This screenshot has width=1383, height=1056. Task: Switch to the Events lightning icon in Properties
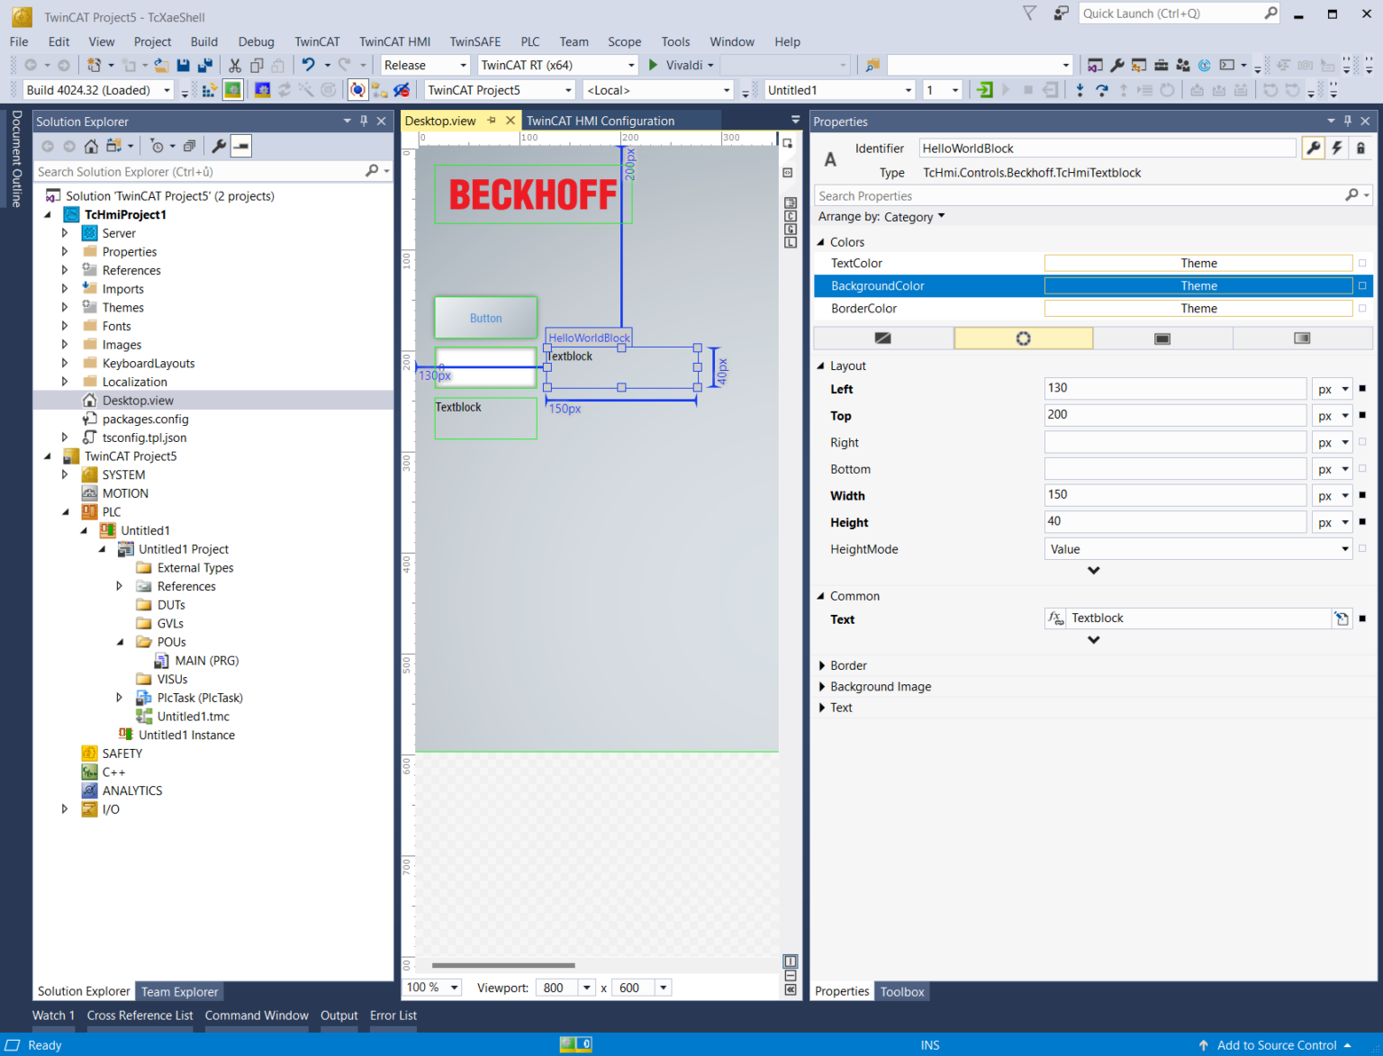1336,148
